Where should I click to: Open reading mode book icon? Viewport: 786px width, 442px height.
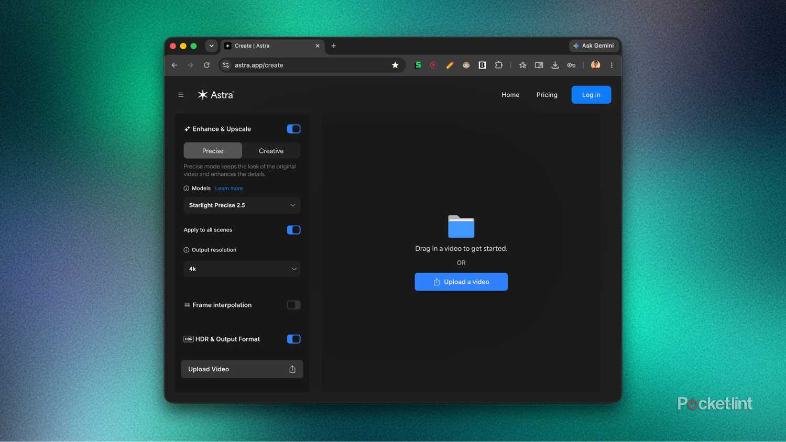[x=539, y=65]
